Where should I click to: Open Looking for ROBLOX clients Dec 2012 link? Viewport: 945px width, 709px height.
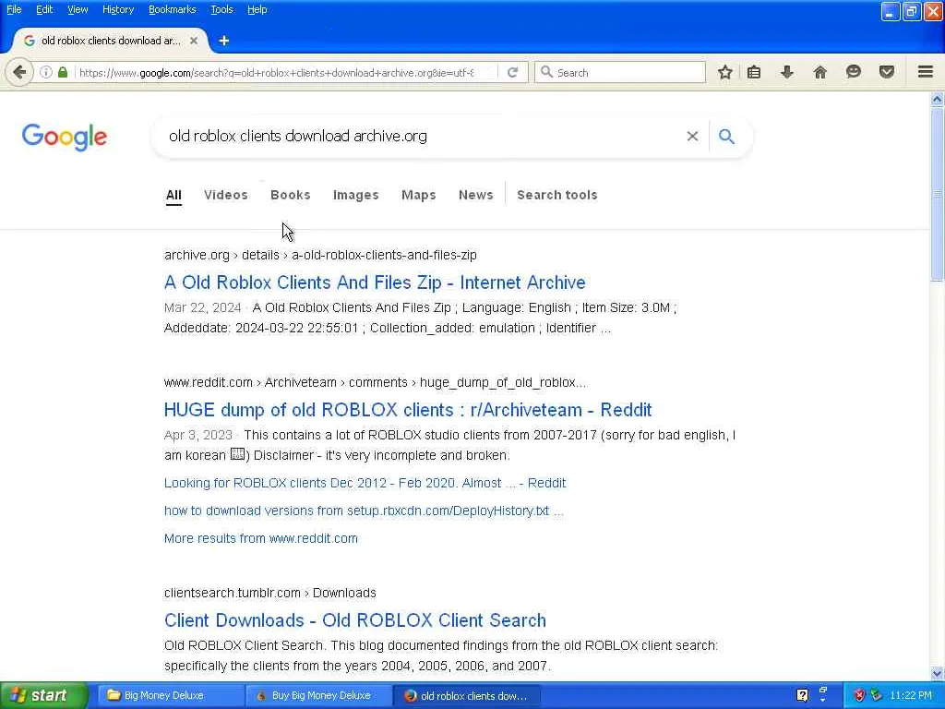(x=365, y=483)
